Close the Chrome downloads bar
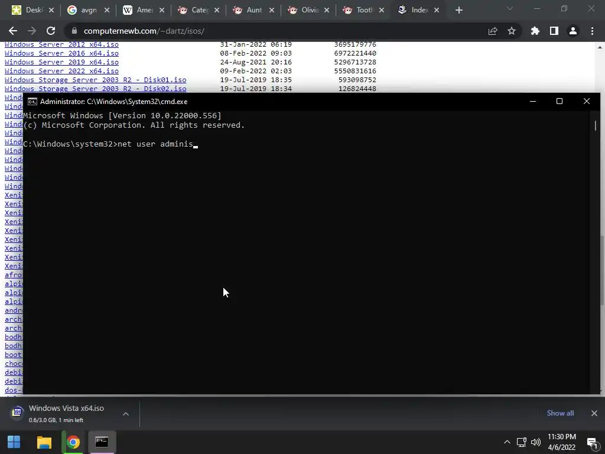This screenshot has width=605, height=454. [x=594, y=413]
